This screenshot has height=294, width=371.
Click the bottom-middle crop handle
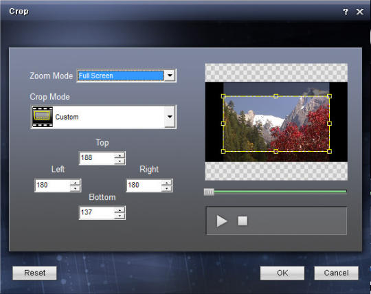276,151
